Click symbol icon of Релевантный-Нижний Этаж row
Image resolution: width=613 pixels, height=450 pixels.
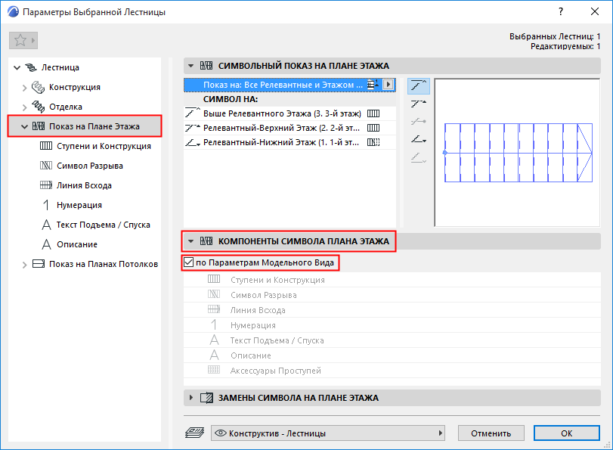[373, 142]
